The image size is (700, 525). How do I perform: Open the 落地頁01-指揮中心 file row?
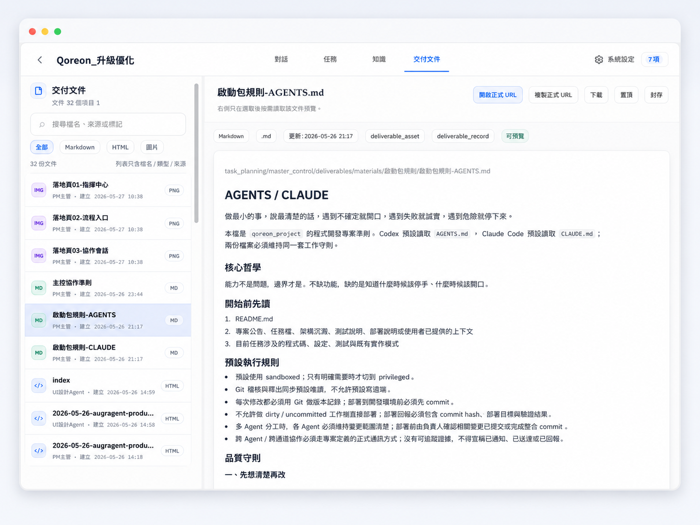pos(108,190)
